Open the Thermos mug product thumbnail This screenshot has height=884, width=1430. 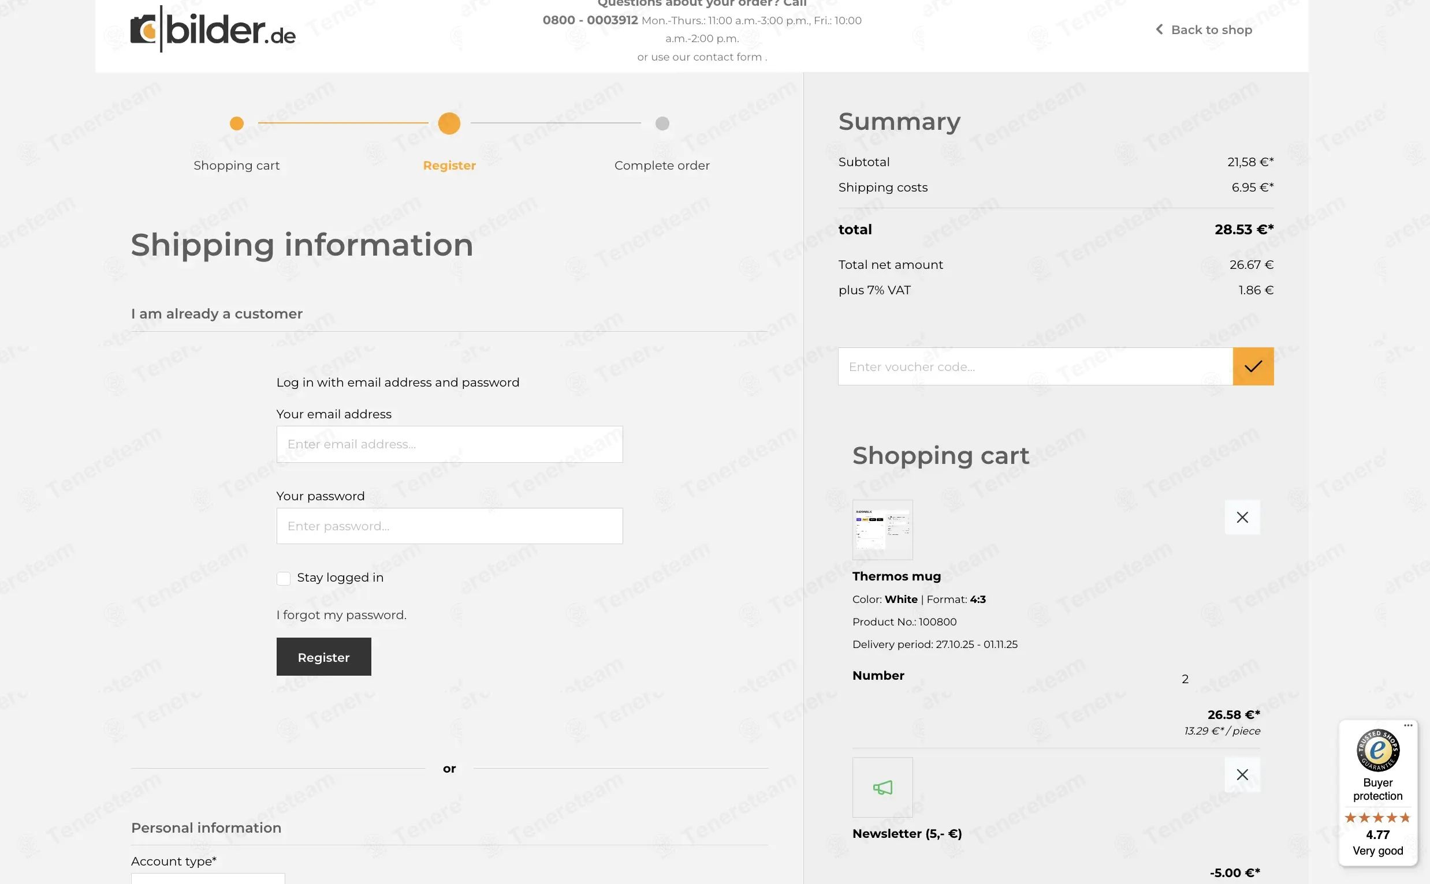[x=882, y=530]
